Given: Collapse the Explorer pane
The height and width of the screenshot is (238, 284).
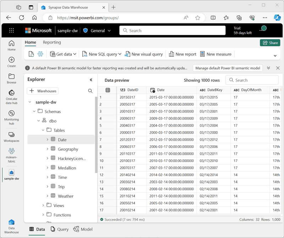Looking at the screenshot, I should point(91,80).
